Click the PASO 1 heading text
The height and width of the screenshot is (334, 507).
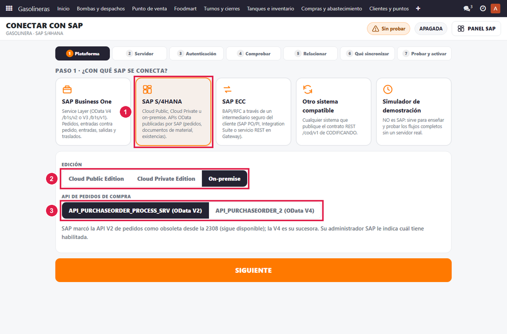111,71
